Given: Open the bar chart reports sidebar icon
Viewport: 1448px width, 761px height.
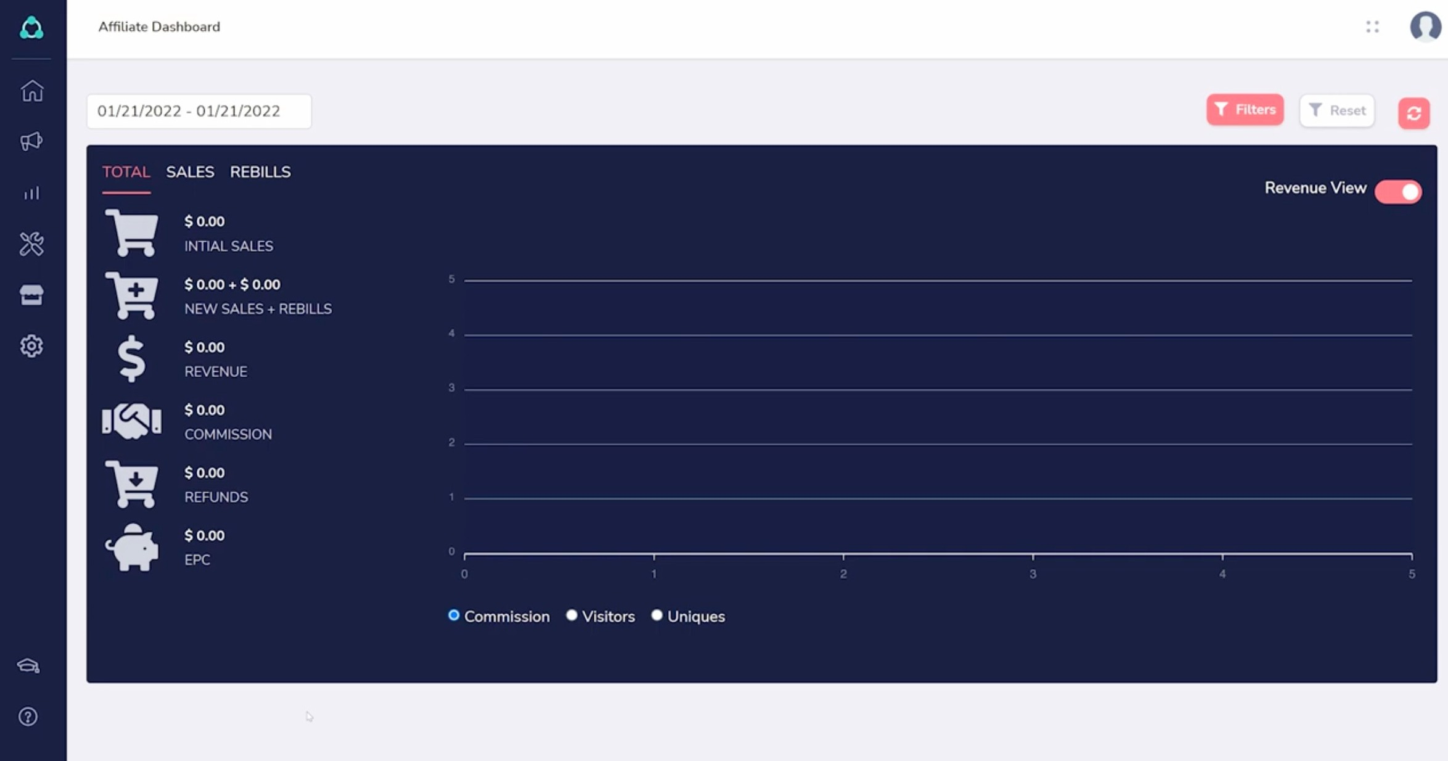Looking at the screenshot, I should pos(31,193).
